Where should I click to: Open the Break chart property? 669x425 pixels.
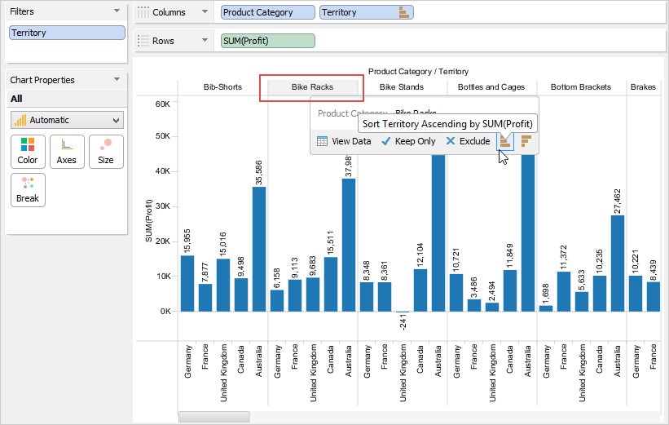28,190
